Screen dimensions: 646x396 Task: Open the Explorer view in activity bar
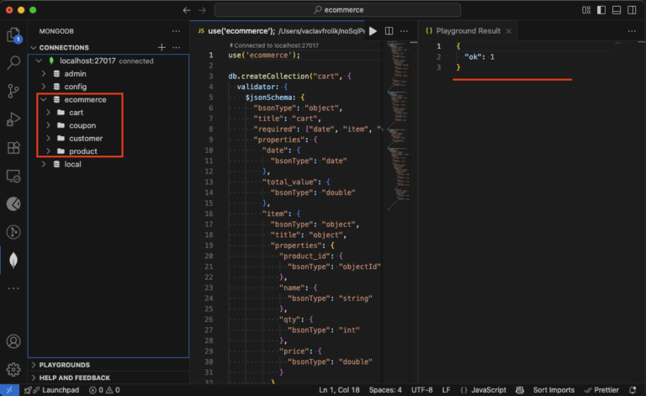(x=13, y=35)
